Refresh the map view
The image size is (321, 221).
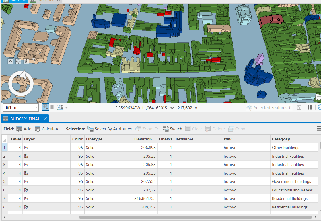[x=319, y=107]
